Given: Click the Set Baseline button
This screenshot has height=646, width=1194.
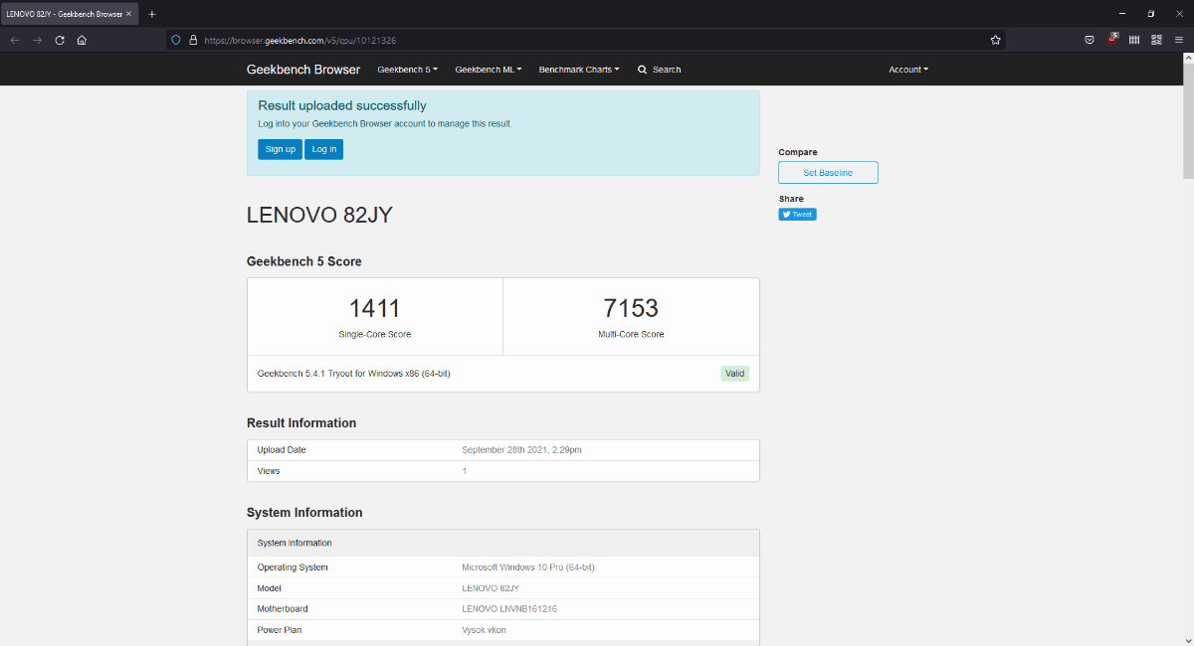Looking at the screenshot, I should (828, 173).
